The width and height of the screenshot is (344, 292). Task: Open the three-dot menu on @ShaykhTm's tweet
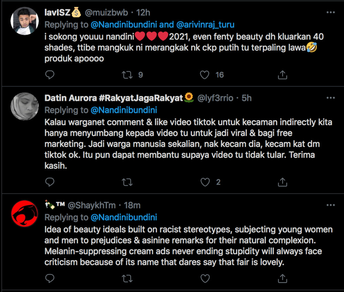(331, 206)
